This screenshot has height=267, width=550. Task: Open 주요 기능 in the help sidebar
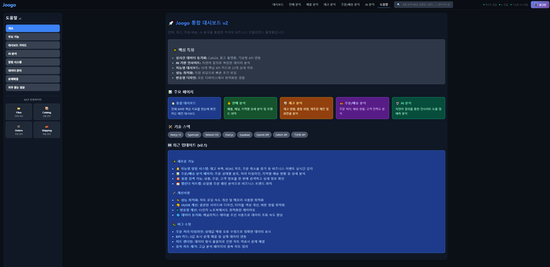click(x=33, y=37)
